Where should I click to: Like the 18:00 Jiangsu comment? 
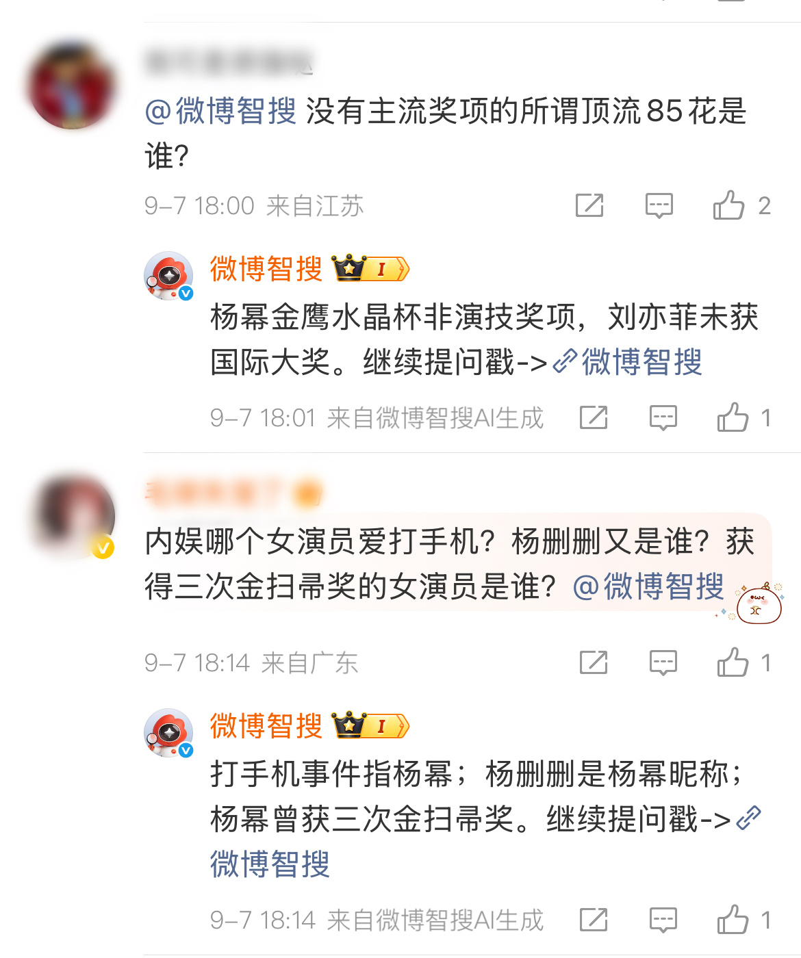pos(728,205)
